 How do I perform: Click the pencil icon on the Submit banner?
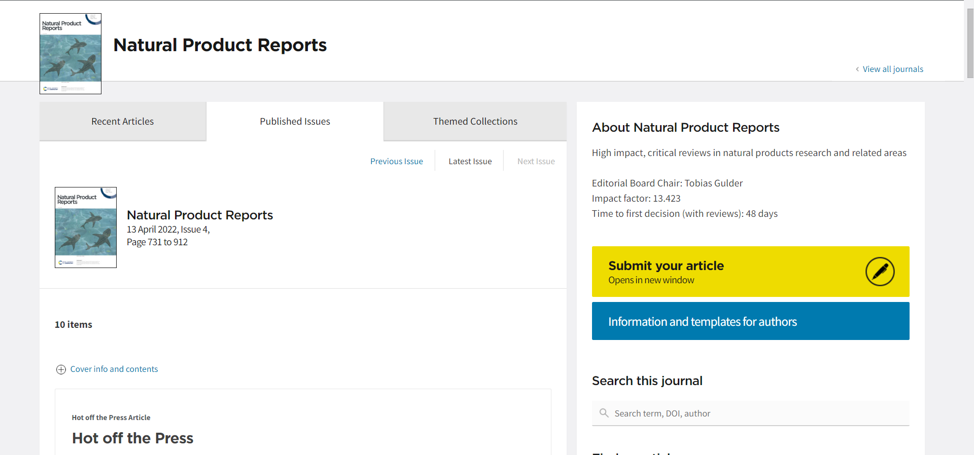tap(880, 272)
